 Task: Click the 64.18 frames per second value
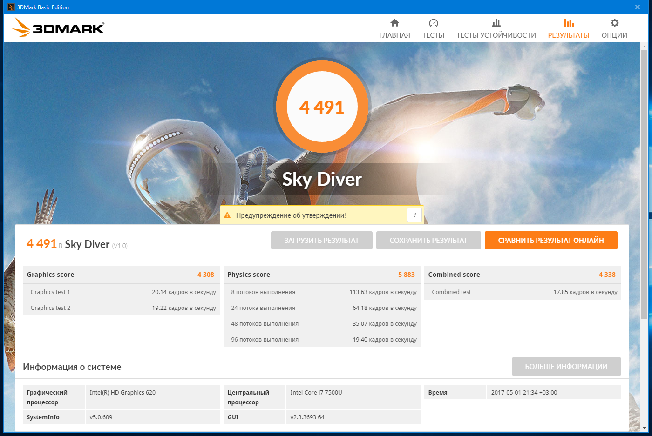tap(385, 308)
